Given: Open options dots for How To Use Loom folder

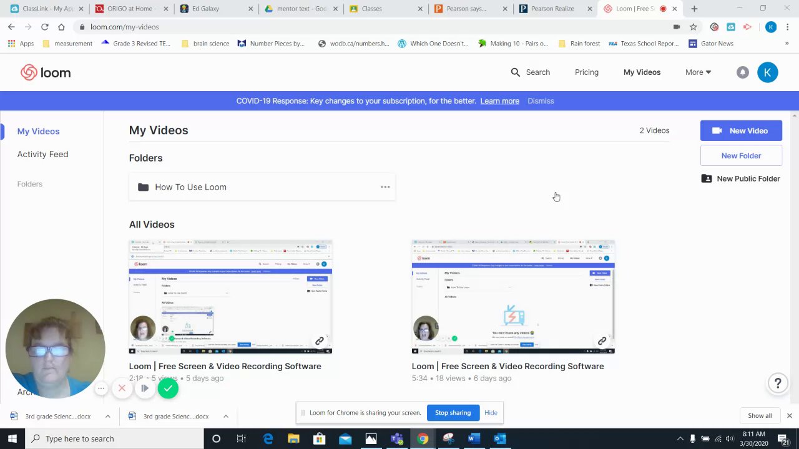Looking at the screenshot, I should tap(385, 187).
